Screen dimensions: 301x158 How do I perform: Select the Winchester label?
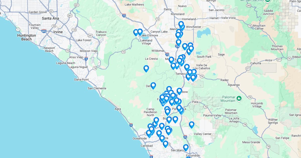point(194,27)
